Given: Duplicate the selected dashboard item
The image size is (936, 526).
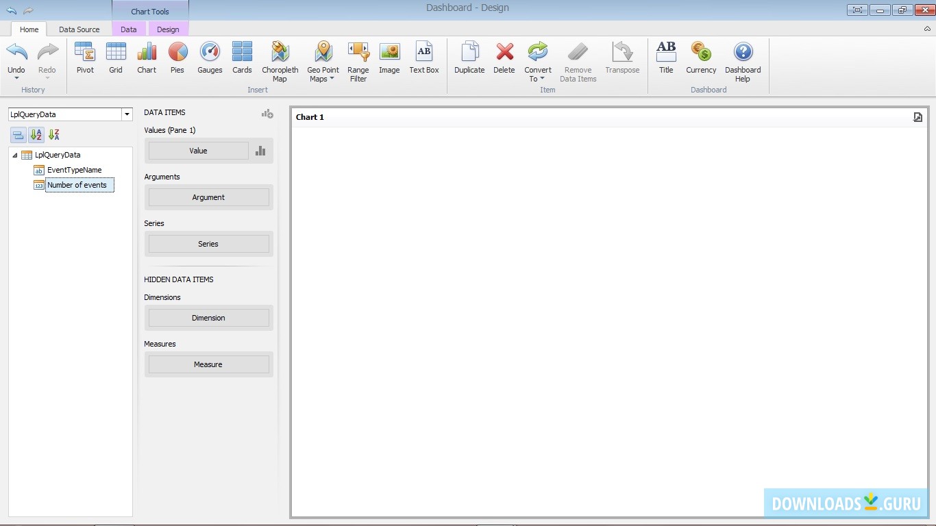Looking at the screenshot, I should coord(469,58).
